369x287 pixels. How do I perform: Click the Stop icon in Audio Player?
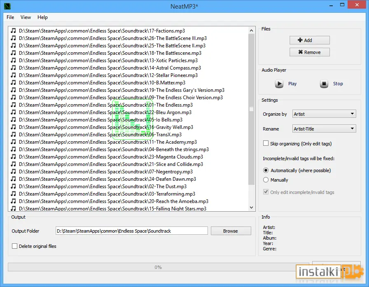pyautogui.click(x=324, y=84)
